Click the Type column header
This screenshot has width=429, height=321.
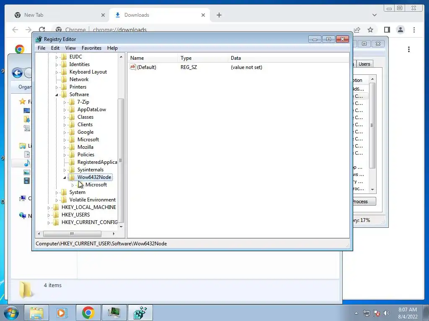click(x=203, y=58)
